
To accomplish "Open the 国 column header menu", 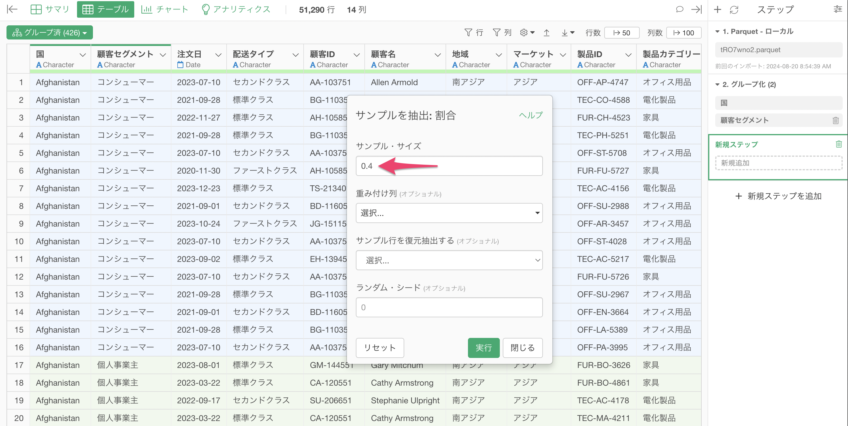I will click(83, 55).
